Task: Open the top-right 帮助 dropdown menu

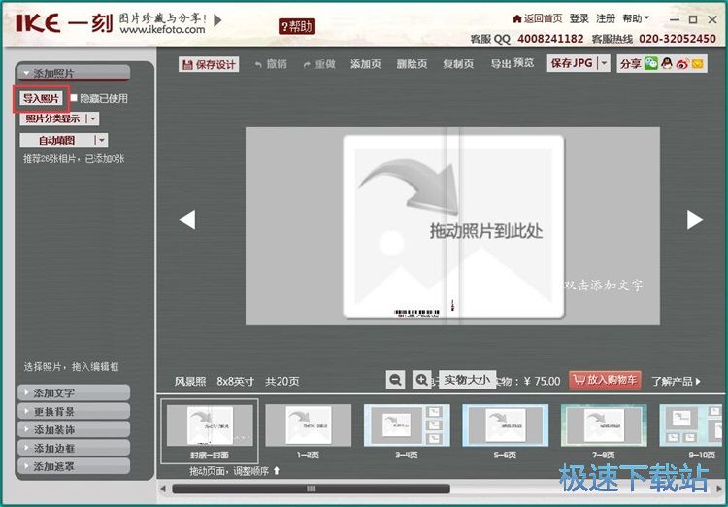Action: tap(636, 18)
